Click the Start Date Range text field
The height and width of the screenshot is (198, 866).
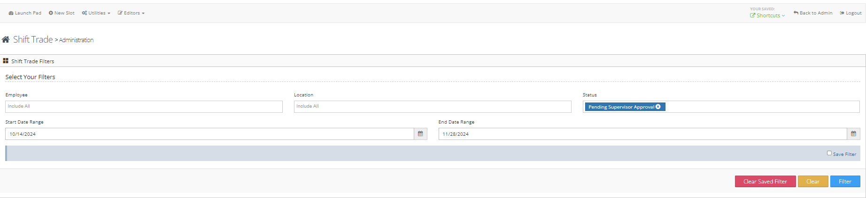209,134
